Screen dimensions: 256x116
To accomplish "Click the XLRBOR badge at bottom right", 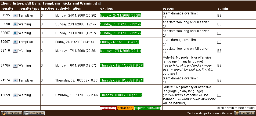I will point(244,113).
